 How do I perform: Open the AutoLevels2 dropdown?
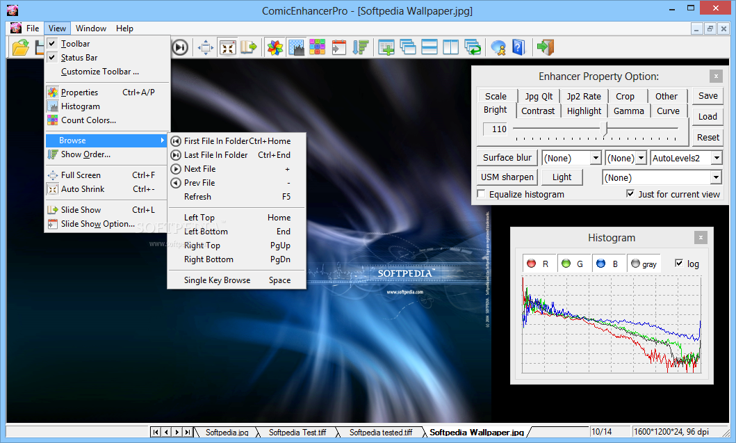click(x=717, y=158)
